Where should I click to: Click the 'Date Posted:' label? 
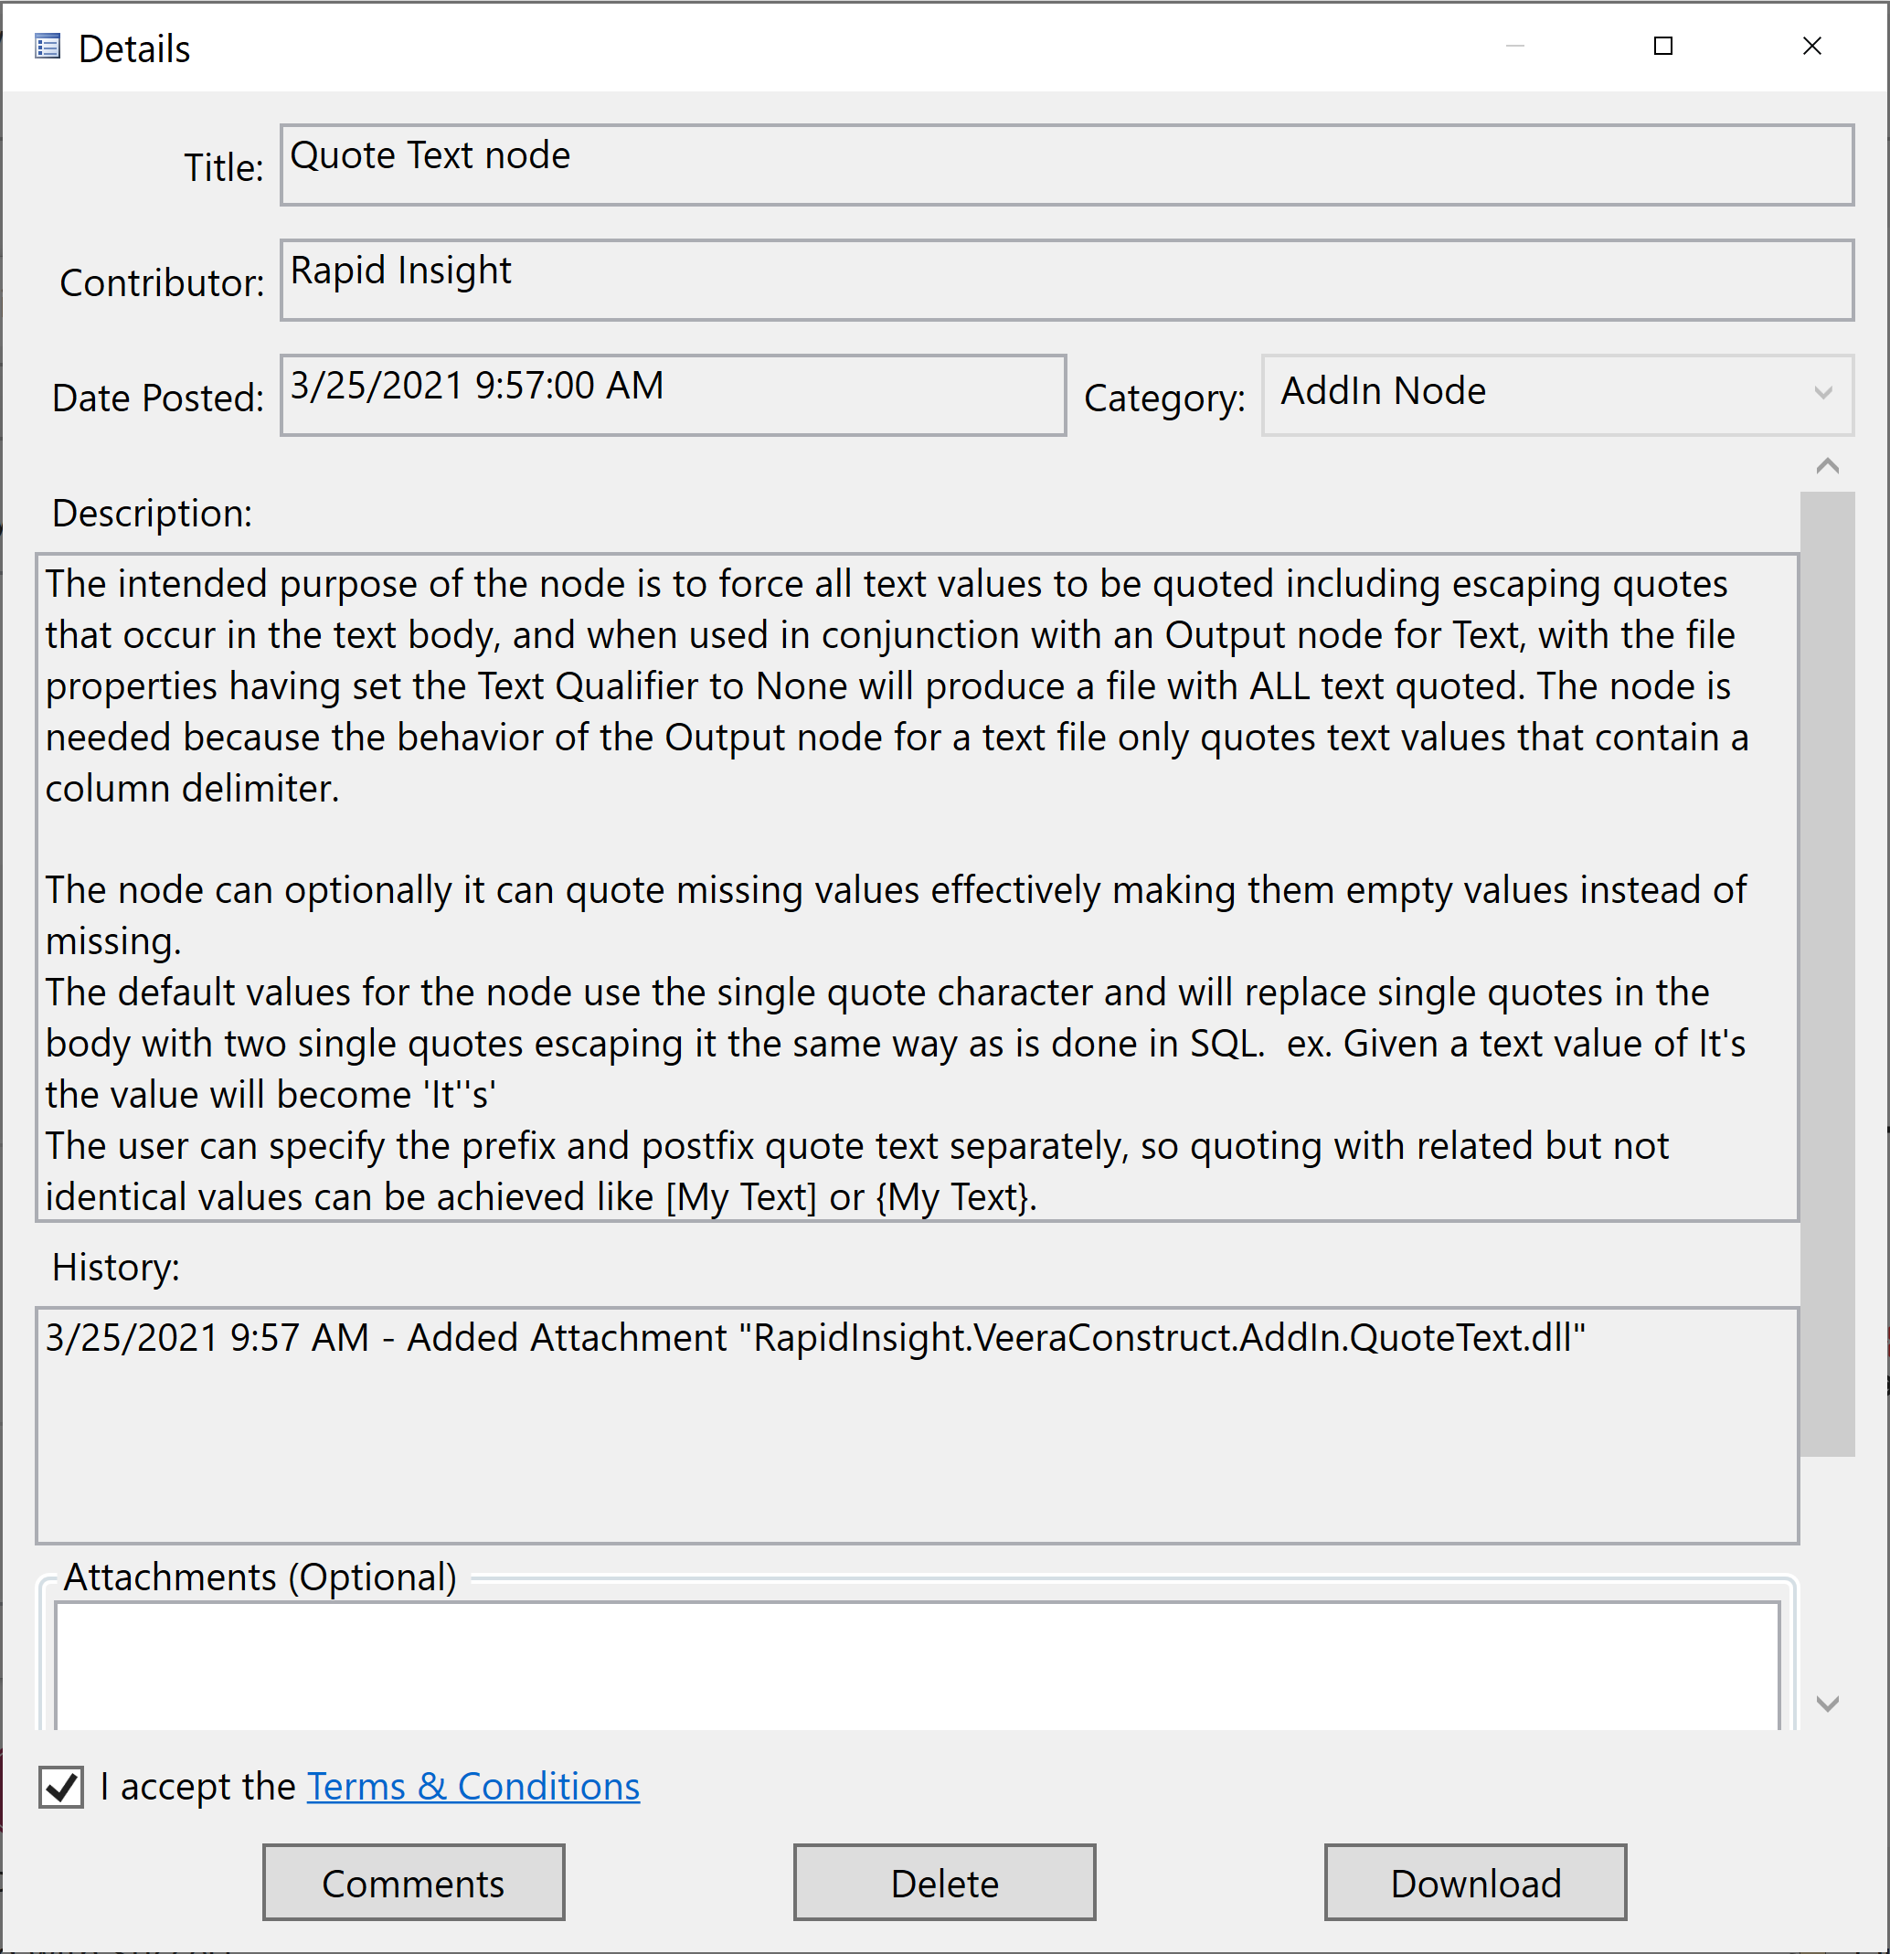(x=157, y=398)
